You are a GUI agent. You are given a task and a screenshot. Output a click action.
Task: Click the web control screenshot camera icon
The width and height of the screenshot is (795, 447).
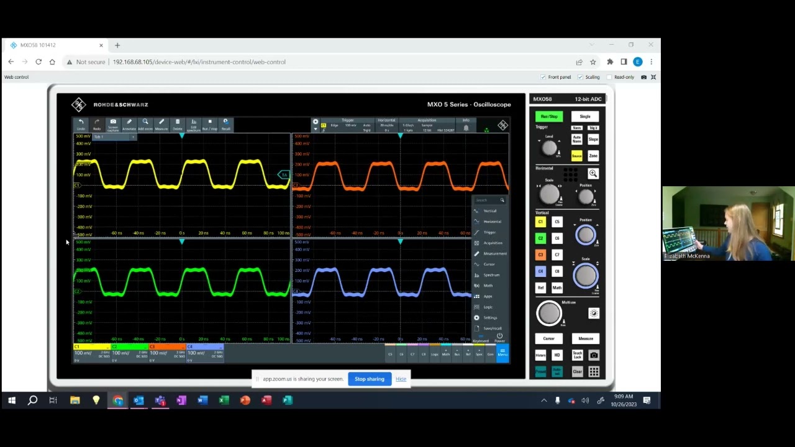[x=643, y=77]
